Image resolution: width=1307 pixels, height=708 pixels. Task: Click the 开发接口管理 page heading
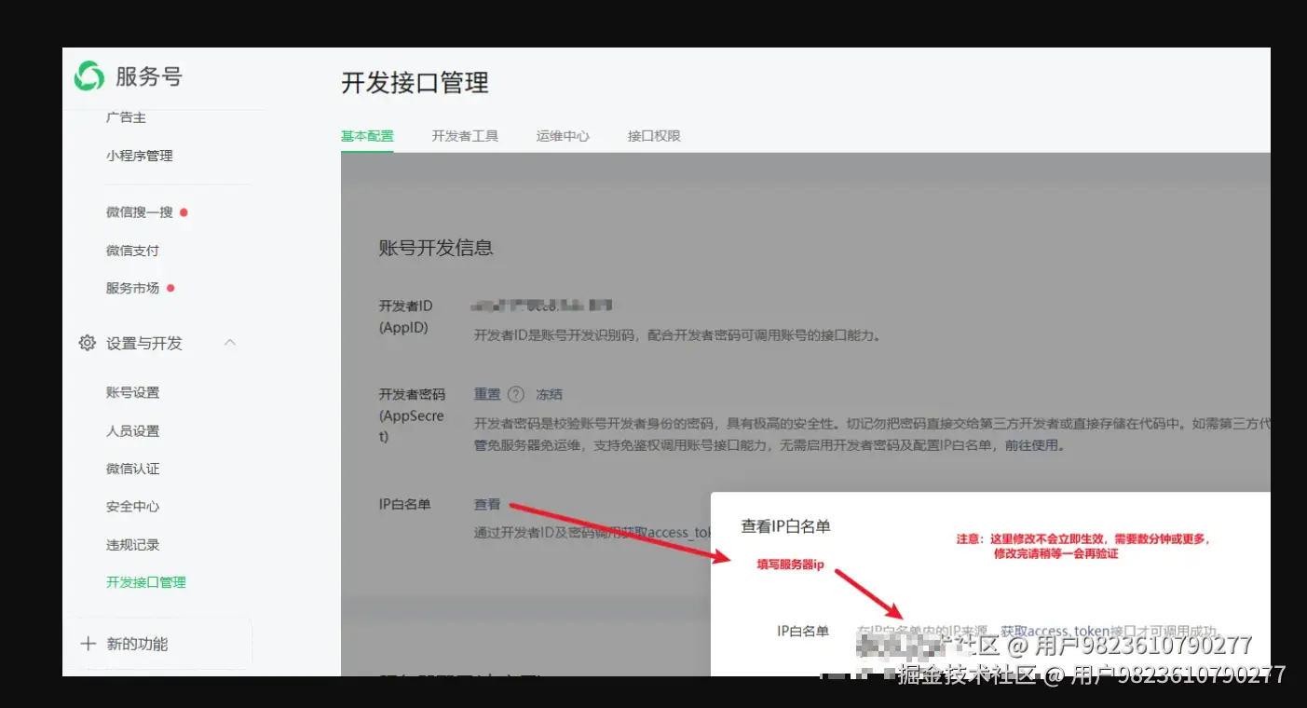(x=415, y=83)
